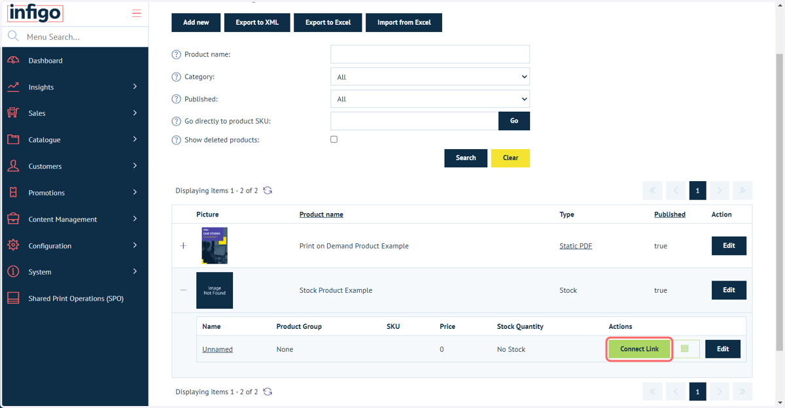
Task: Click help icon beside Go directly to product SKU
Action: [x=176, y=121]
